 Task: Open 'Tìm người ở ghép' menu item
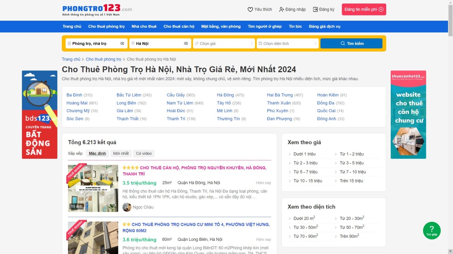(x=265, y=26)
